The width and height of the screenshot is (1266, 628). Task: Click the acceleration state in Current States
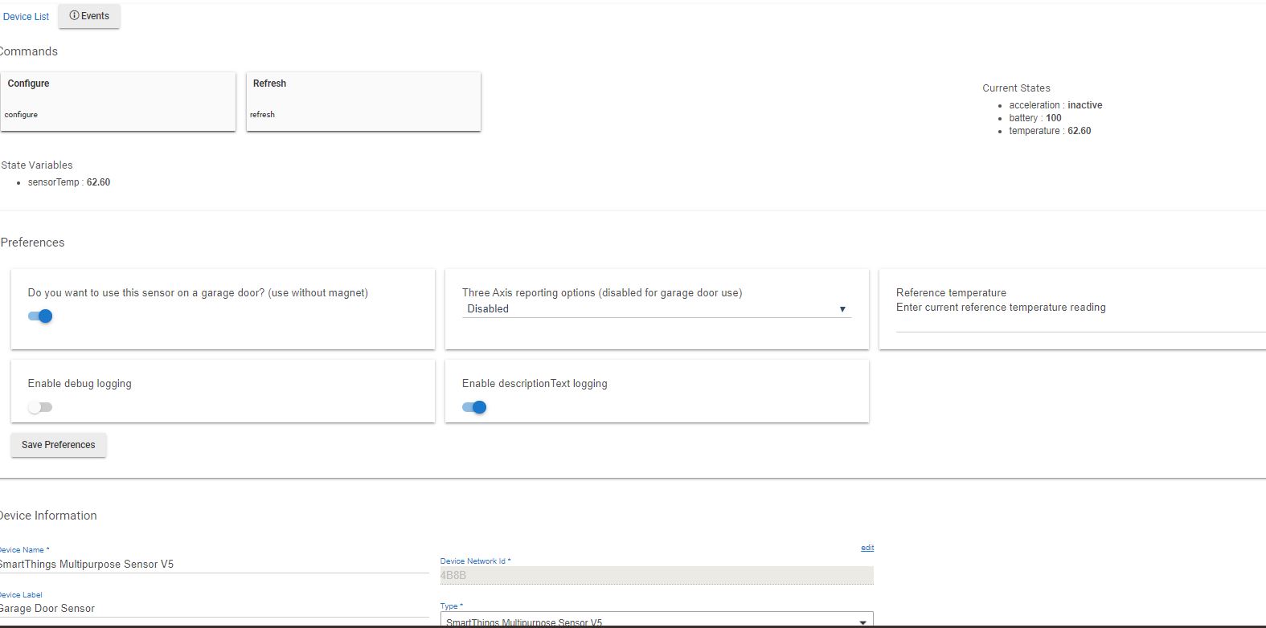1055,105
